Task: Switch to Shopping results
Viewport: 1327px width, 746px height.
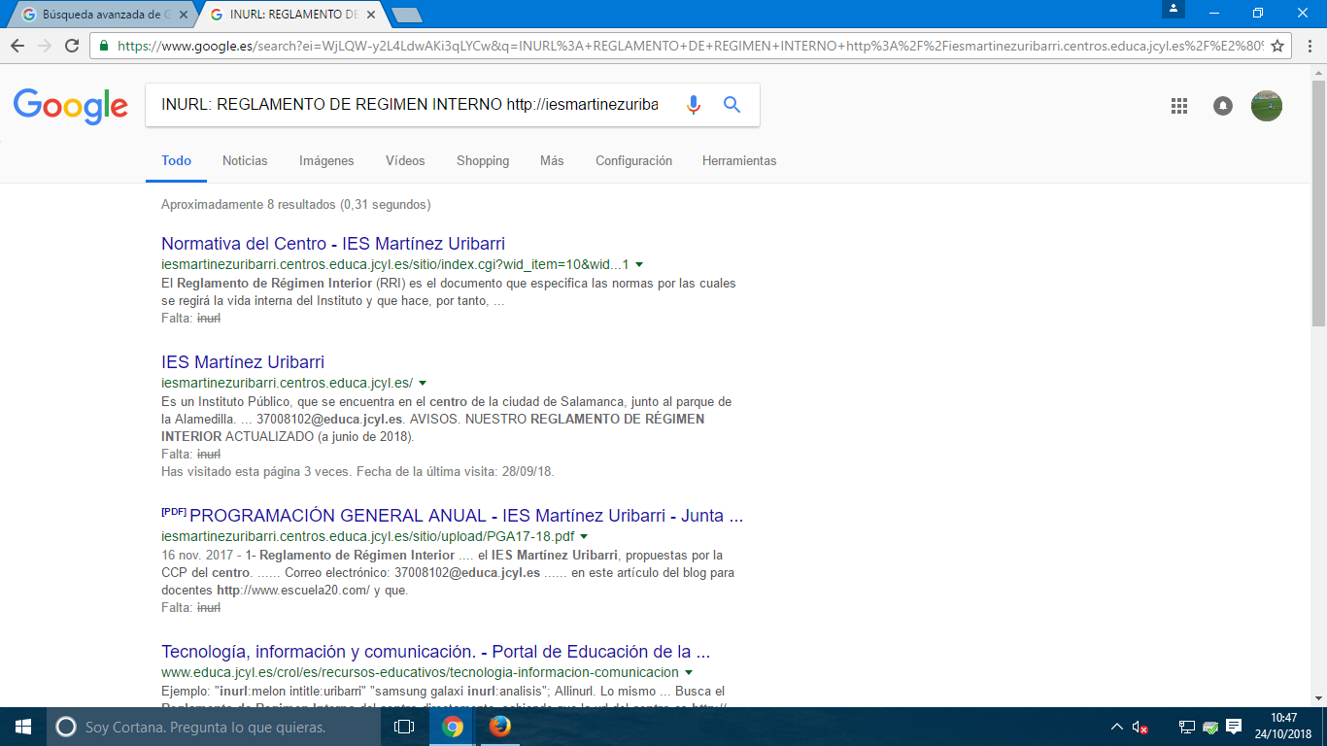Action: [x=483, y=161]
